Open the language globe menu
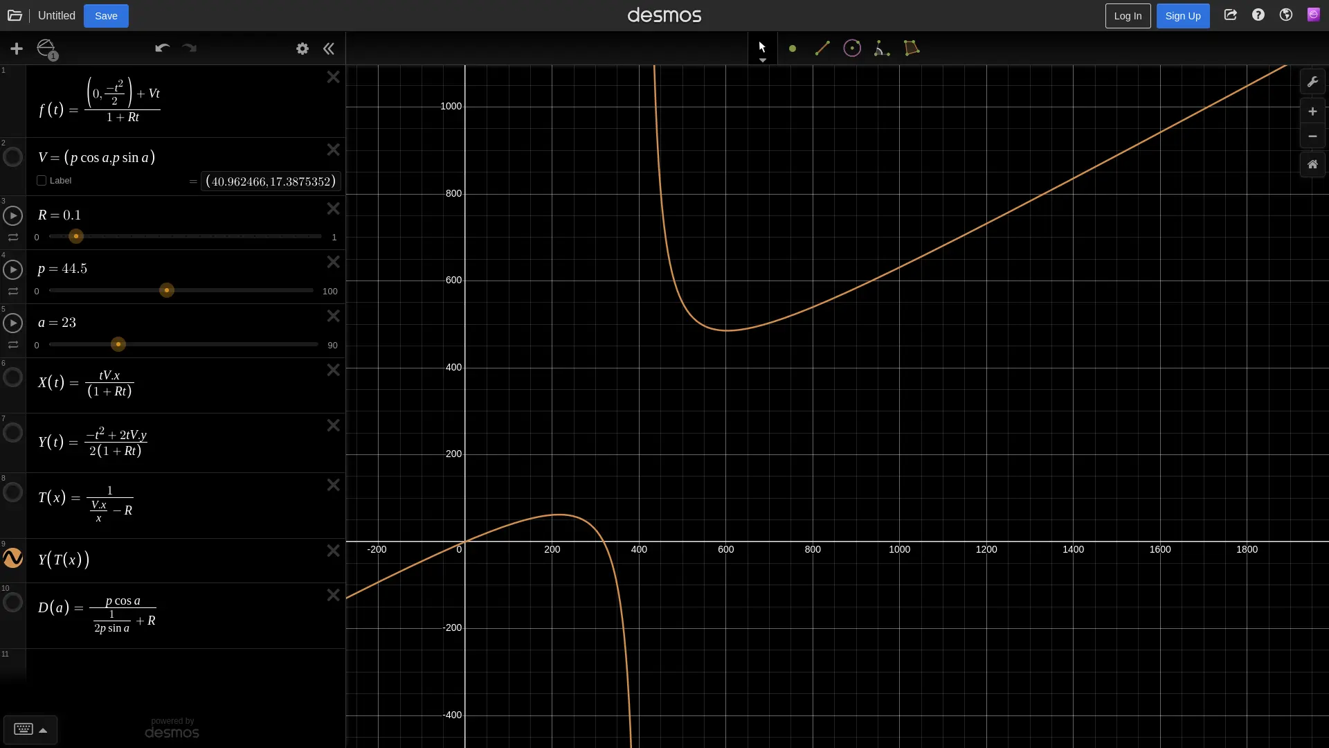The width and height of the screenshot is (1329, 748). (1286, 15)
